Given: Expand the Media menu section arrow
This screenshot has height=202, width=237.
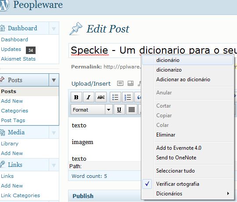Looking at the screenshot, I should (54, 133).
